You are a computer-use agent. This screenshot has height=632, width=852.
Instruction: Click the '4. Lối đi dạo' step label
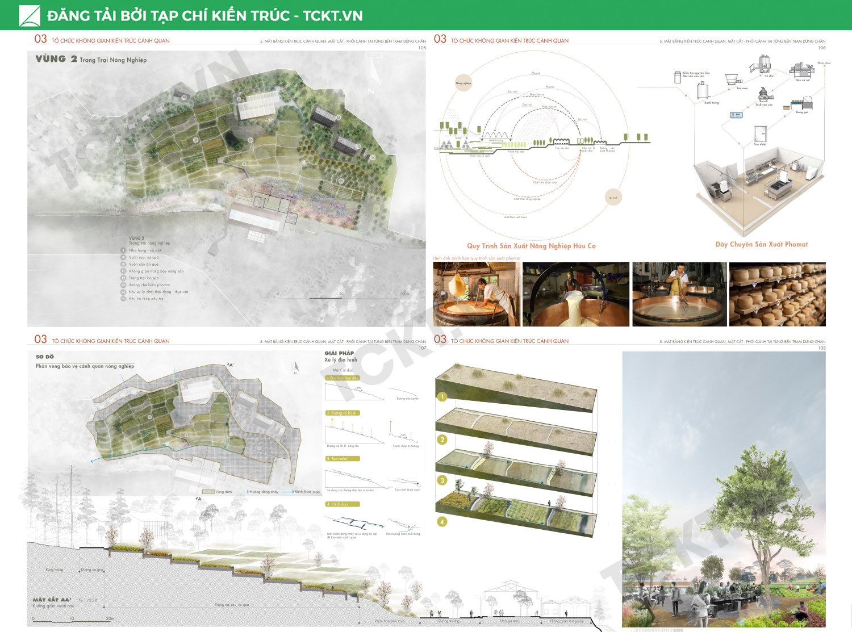(x=342, y=504)
